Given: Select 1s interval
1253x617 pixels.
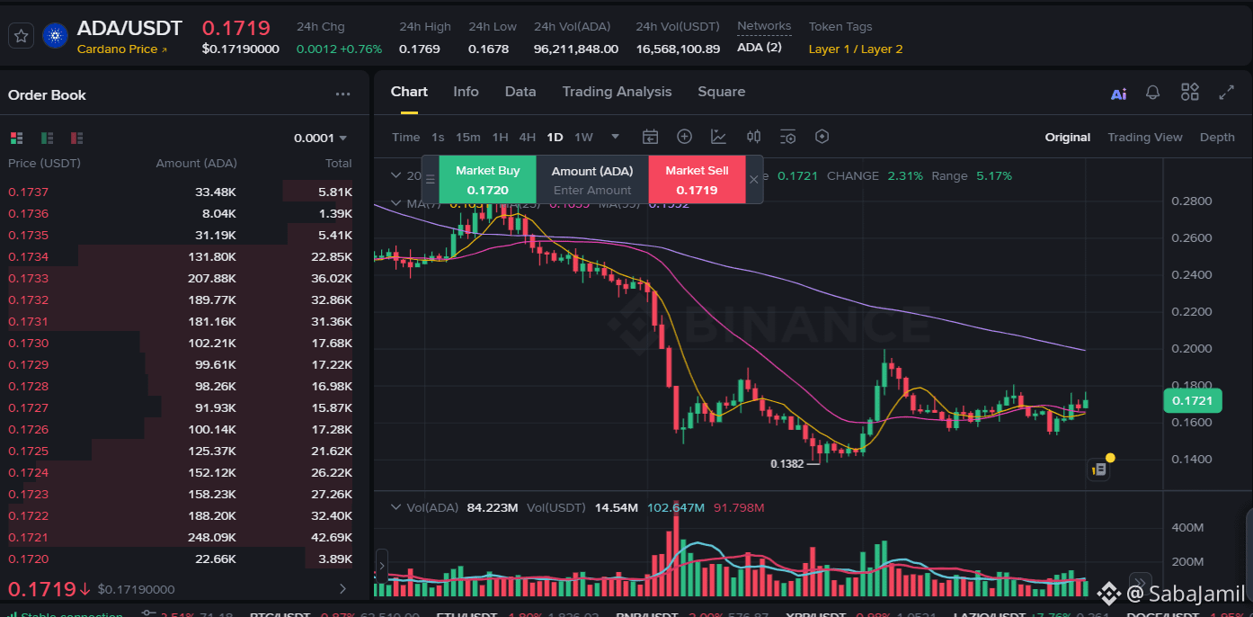Looking at the screenshot, I should 438,138.
